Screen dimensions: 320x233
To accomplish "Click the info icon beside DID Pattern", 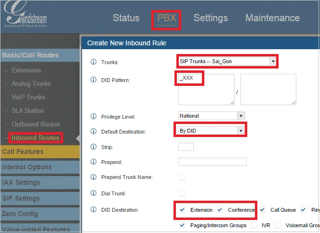I will 93,80.
